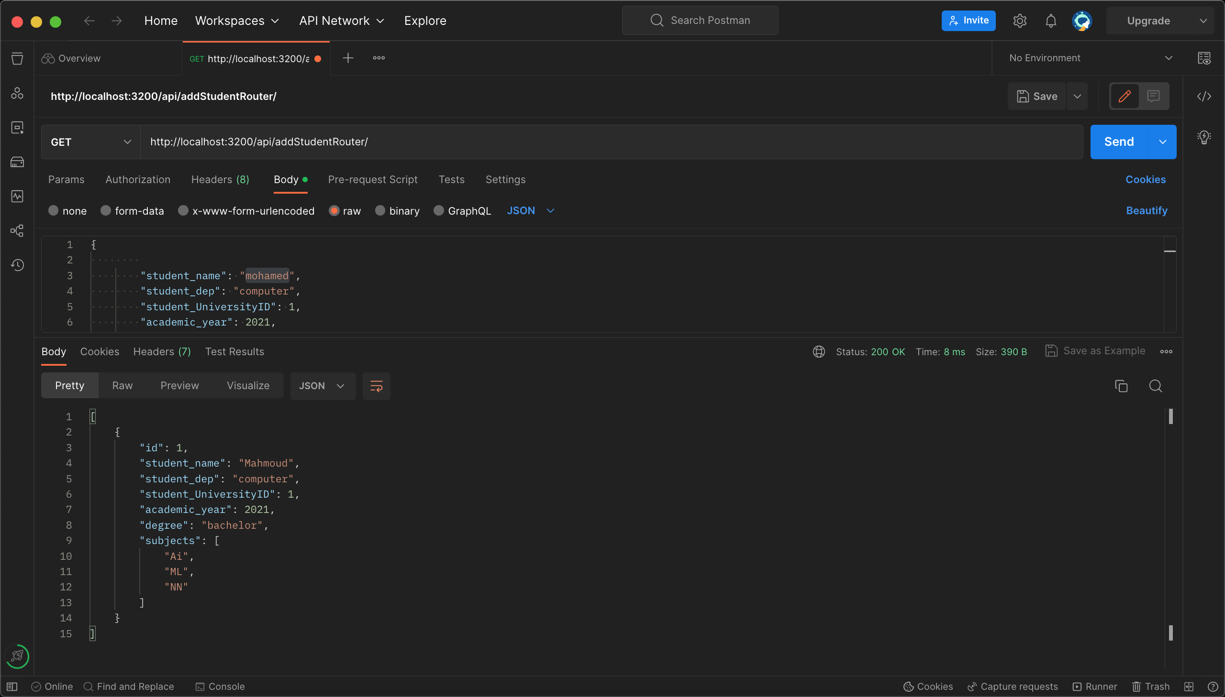Open the GET method dropdown
The width and height of the screenshot is (1225, 697).
point(90,142)
